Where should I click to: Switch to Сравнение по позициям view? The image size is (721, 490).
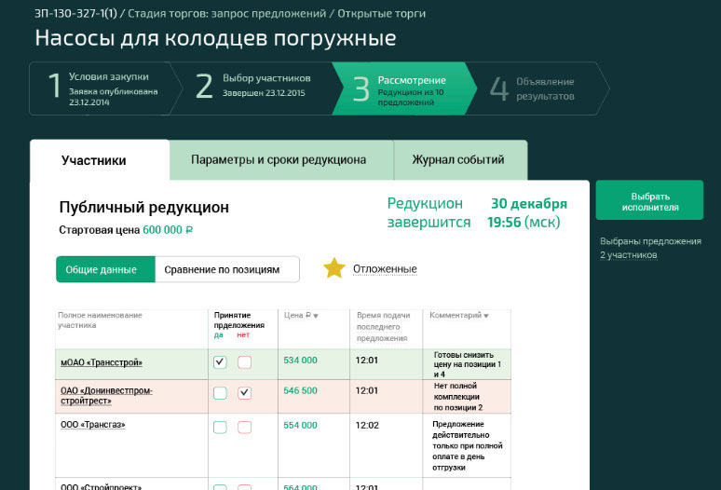222,269
